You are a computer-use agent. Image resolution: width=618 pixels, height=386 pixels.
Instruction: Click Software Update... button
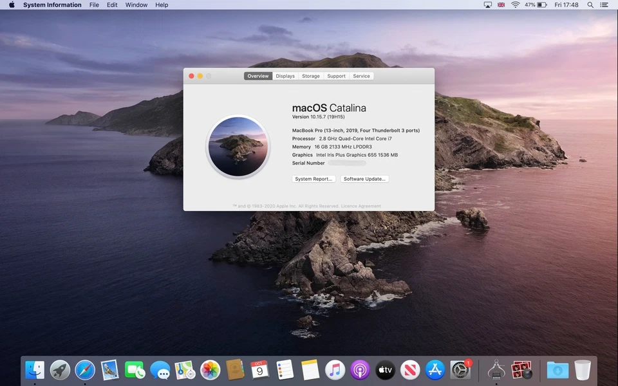[x=364, y=179]
